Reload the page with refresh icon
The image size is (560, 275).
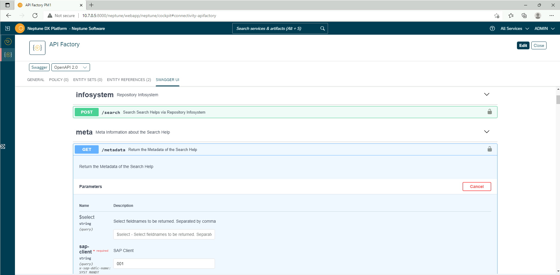[35, 16]
